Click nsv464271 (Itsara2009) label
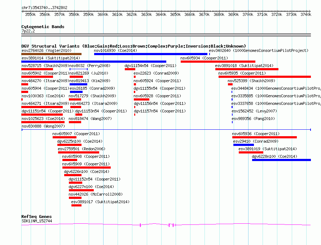This screenshot has width=321, height=245. click(45, 103)
